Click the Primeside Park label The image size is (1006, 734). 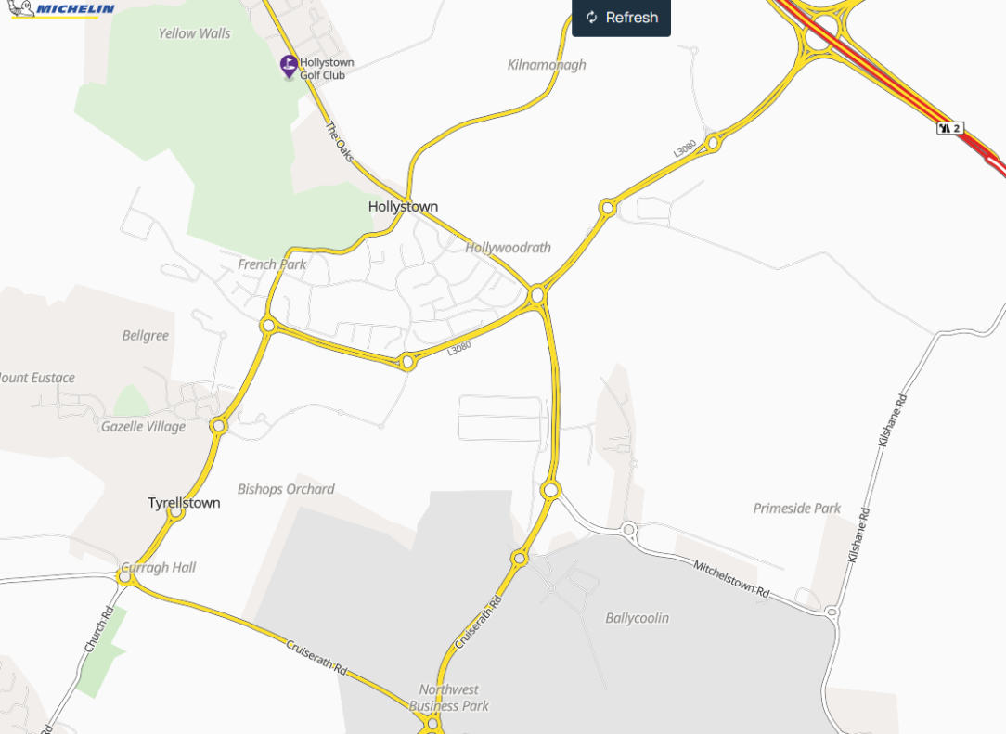[x=797, y=509]
